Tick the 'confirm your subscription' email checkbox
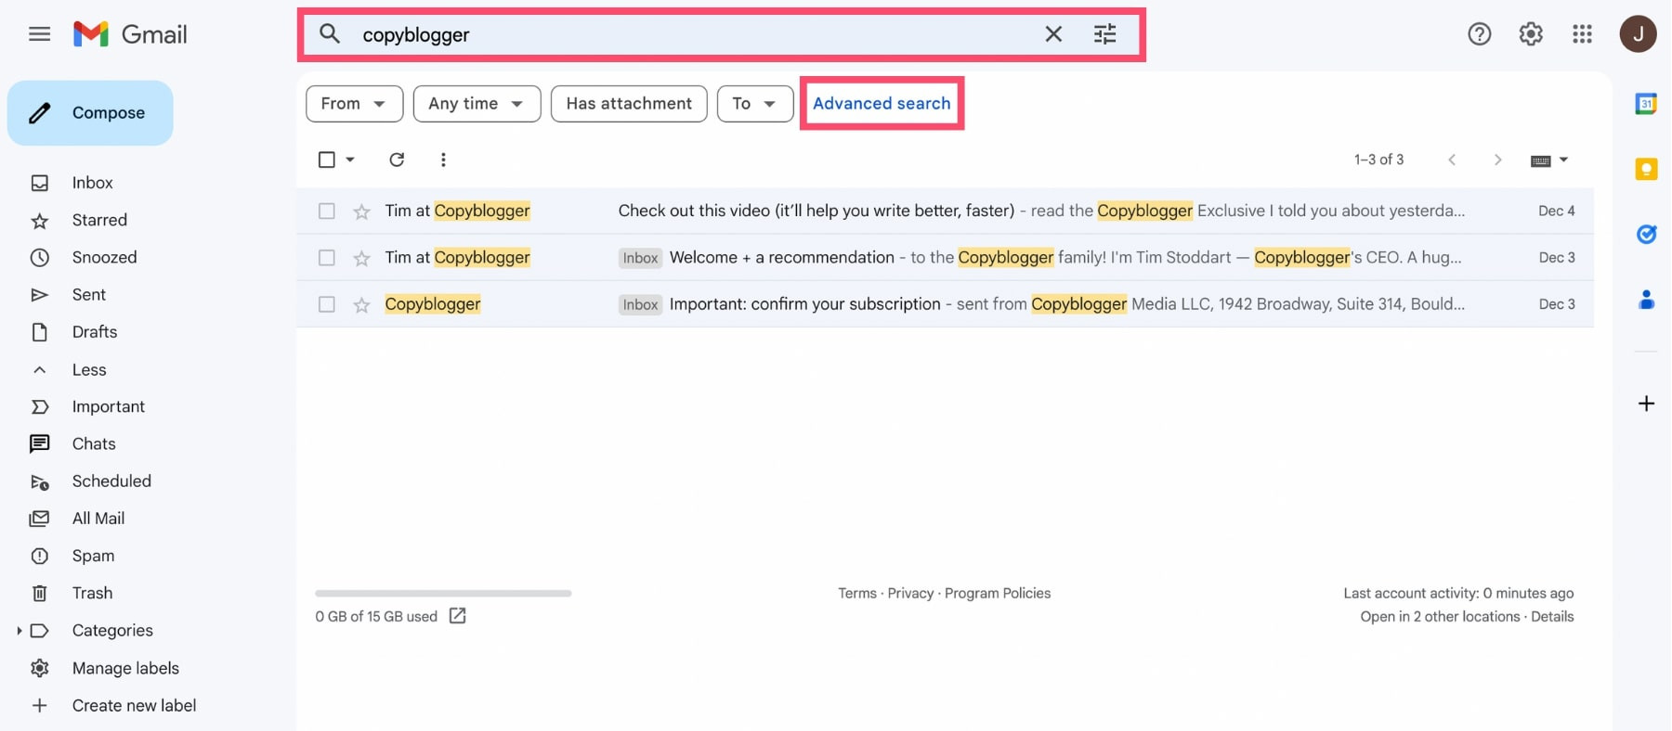Screen dimensions: 1672x731 [327, 304]
